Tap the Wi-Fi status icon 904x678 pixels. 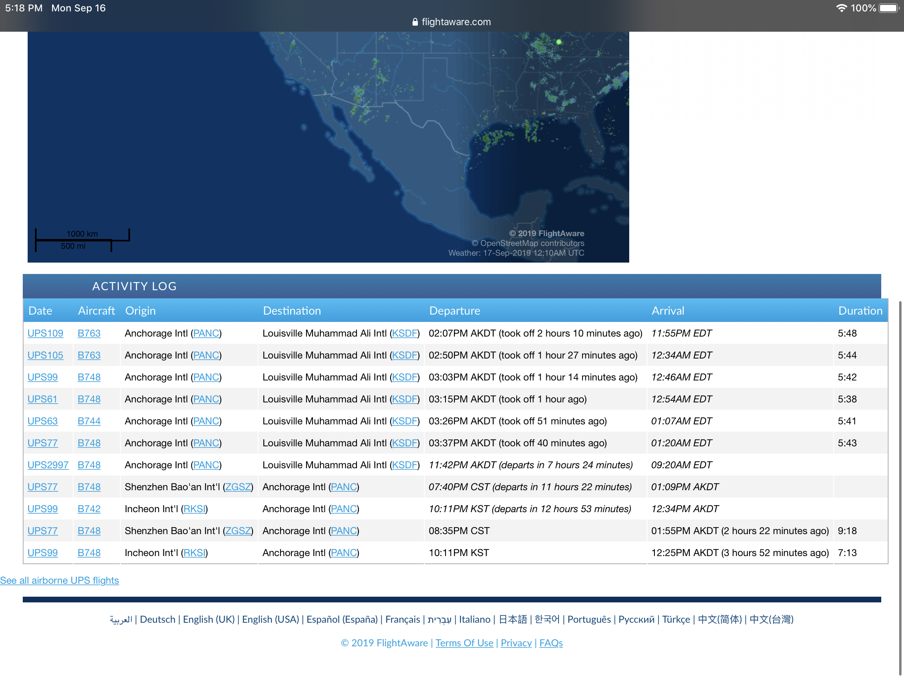tap(841, 8)
